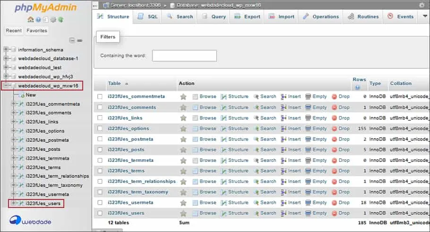This screenshot has width=430, height=232.
Task: Open the More tabs dropdown arrow
Action: tap(425, 17)
